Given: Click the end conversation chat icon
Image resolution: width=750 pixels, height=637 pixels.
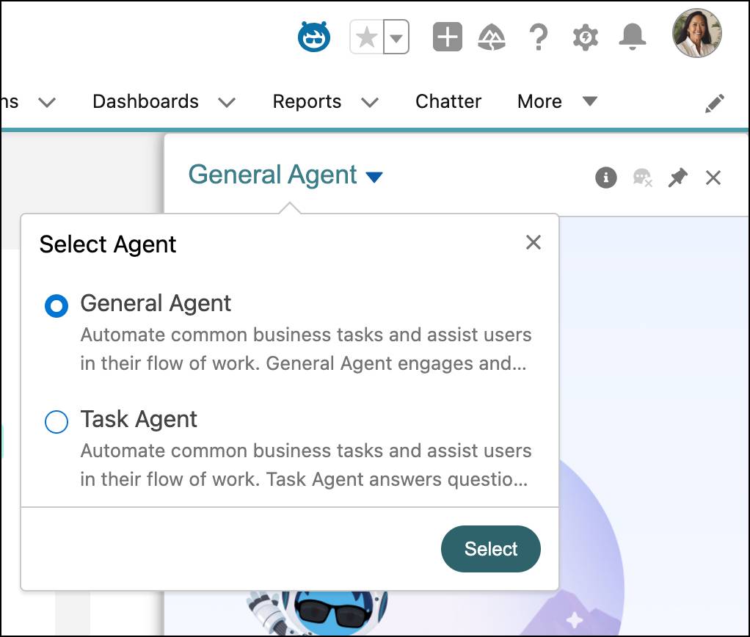Looking at the screenshot, I should pos(642,178).
